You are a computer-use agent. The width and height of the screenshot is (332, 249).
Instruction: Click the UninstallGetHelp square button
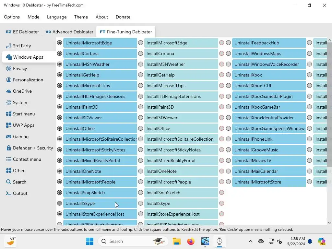(100, 75)
